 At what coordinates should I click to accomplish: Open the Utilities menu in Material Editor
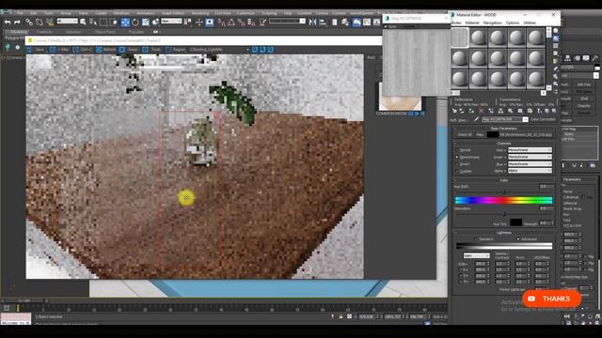click(530, 23)
